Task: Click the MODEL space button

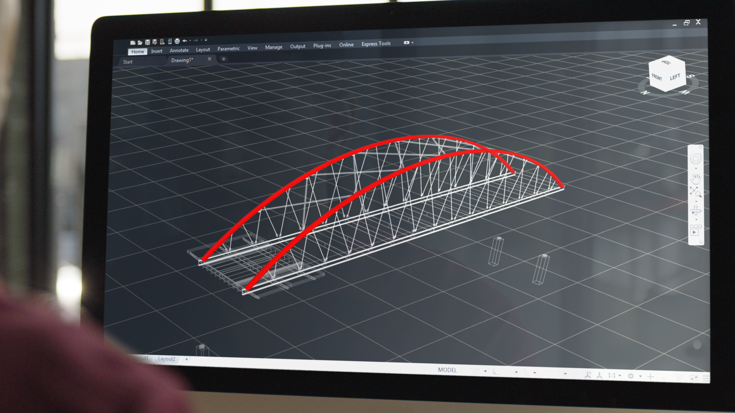Action: click(447, 370)
